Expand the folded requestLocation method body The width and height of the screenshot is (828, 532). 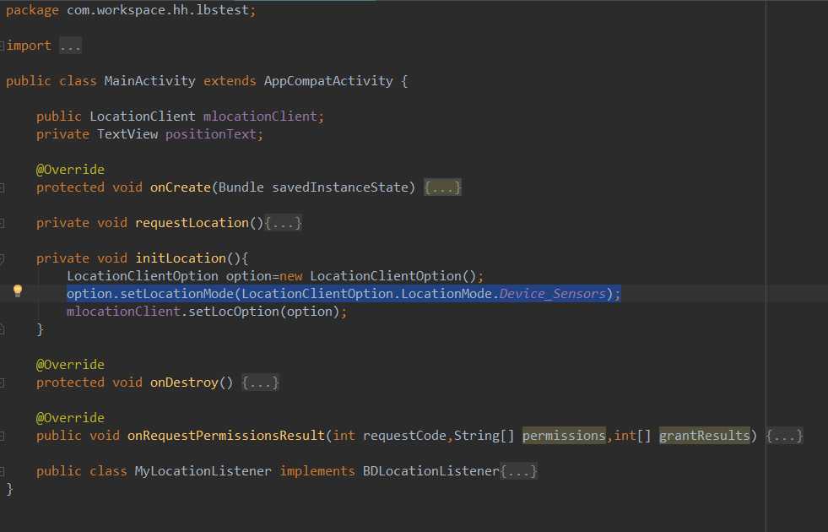284,223
